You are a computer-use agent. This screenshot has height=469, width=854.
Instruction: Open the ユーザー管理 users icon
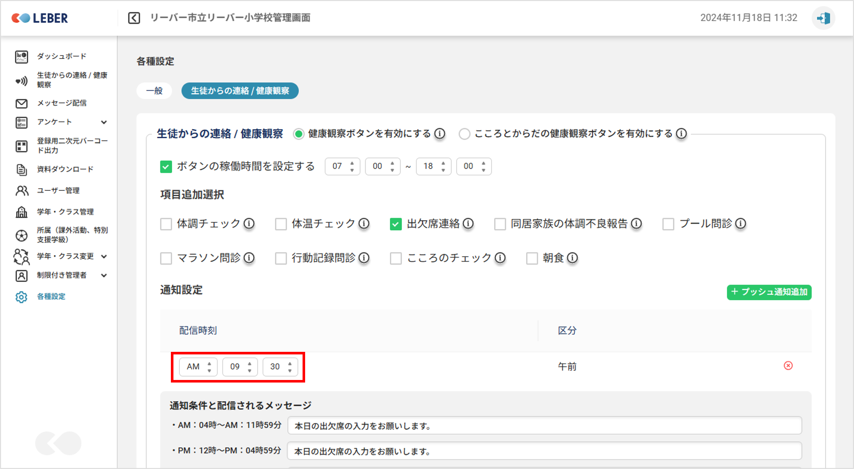(x=21, y=191)
